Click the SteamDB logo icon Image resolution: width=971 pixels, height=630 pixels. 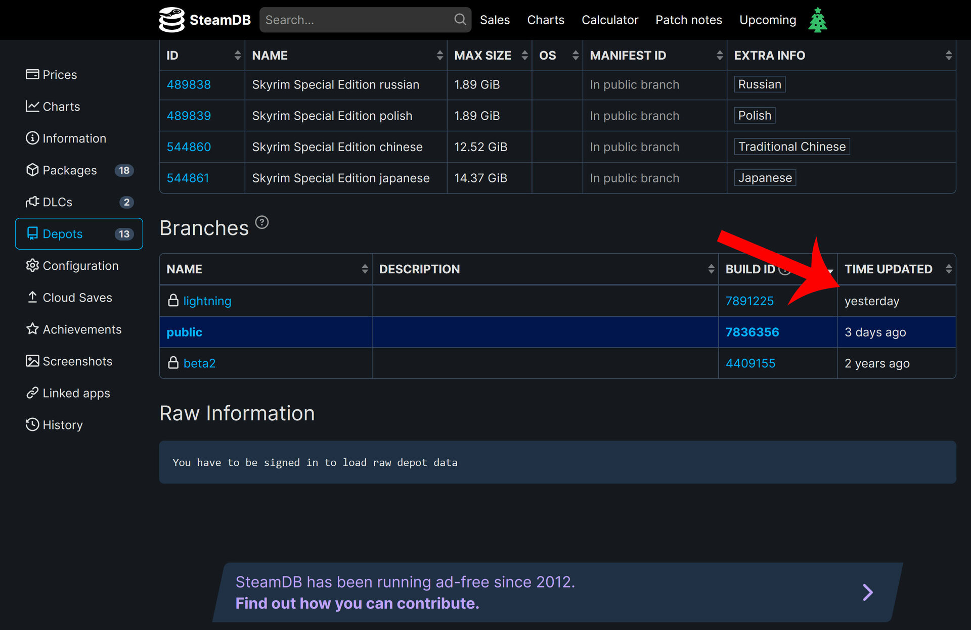pos(172,20)
